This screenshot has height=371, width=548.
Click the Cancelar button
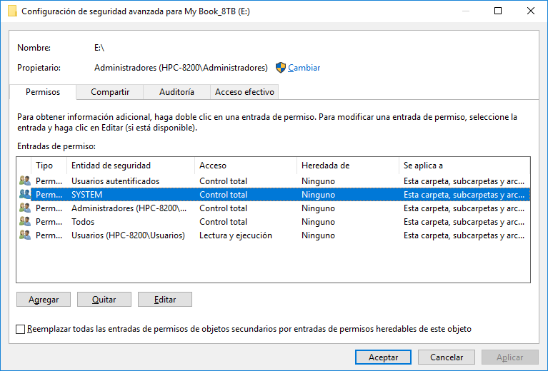pyautogui.click(x=447, y=357)
